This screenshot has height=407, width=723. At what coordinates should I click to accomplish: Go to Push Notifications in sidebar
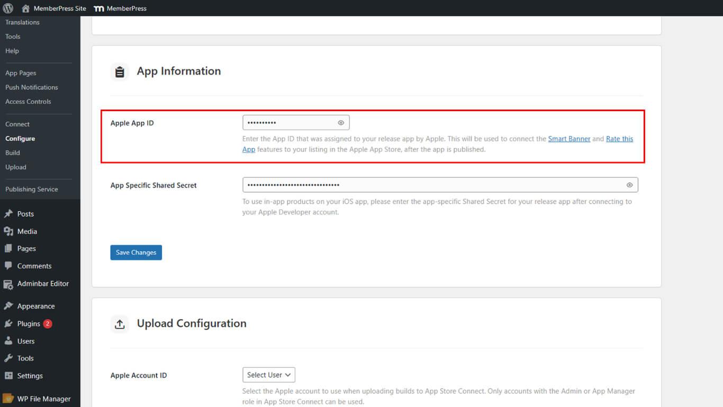32,87
